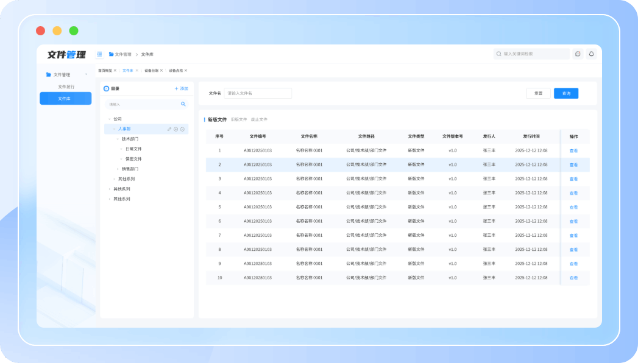Click the minus circle icon on 人事部
Viewport: 638px width, 363px height.
(x=183, y=129)
